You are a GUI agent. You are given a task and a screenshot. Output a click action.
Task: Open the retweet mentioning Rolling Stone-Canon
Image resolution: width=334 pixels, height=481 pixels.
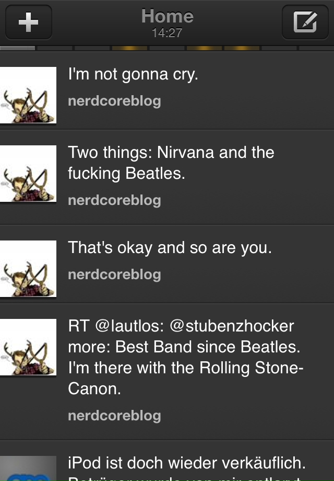pos(185,358)
